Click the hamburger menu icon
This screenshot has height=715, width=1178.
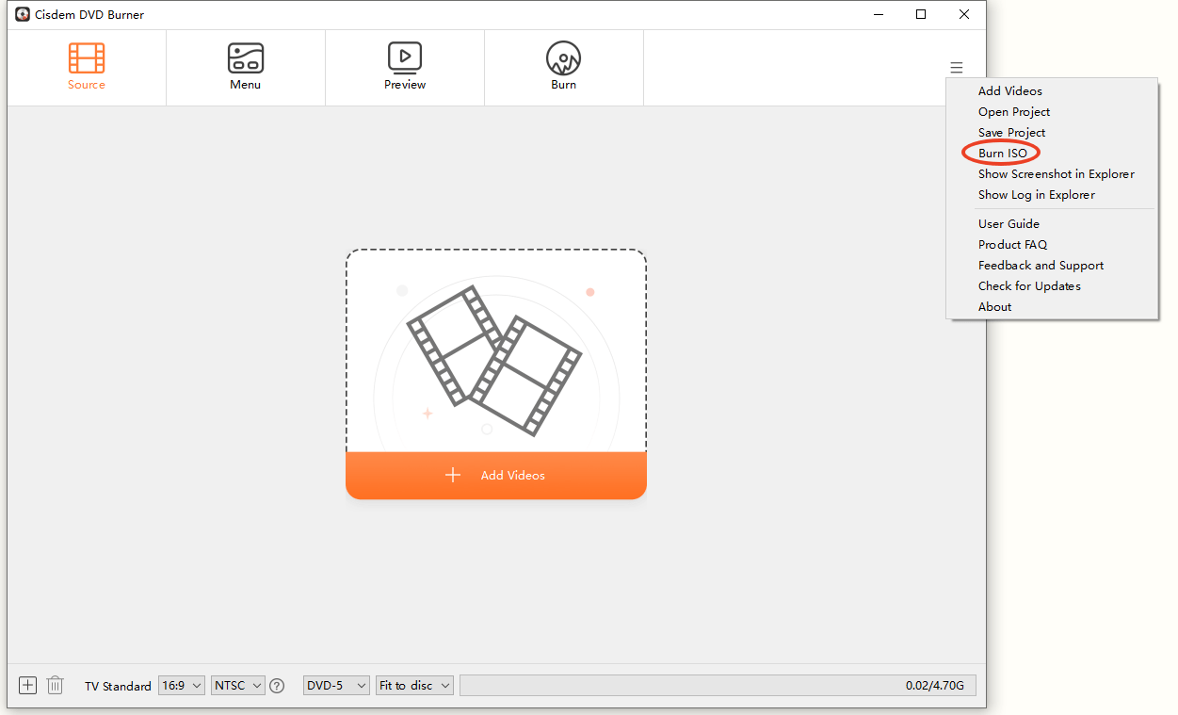coord(957,68)
